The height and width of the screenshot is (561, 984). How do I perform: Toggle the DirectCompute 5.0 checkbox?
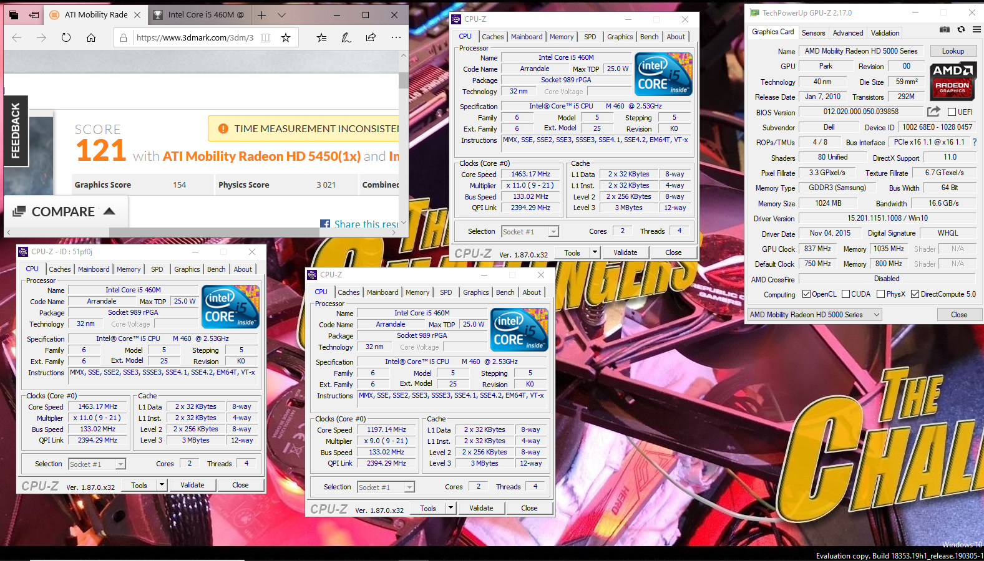coord(915,294)
